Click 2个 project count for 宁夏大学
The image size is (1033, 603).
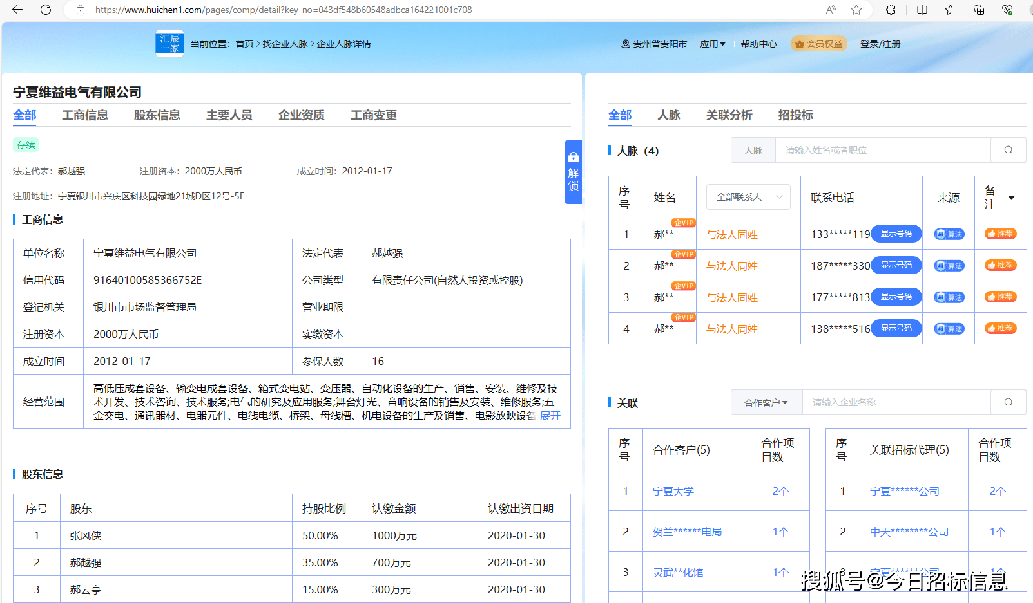(780, 491)
